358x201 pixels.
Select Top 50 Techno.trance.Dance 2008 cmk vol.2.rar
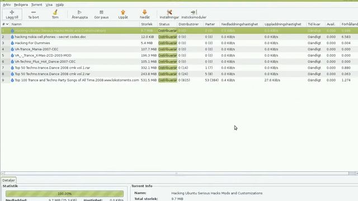(52, 74)
